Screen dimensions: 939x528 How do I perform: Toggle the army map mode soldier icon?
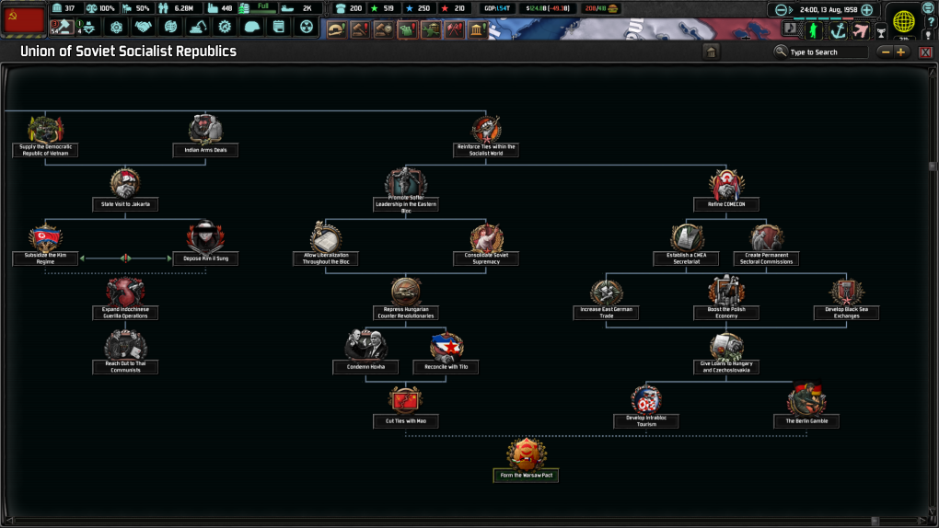click(815, 30)
